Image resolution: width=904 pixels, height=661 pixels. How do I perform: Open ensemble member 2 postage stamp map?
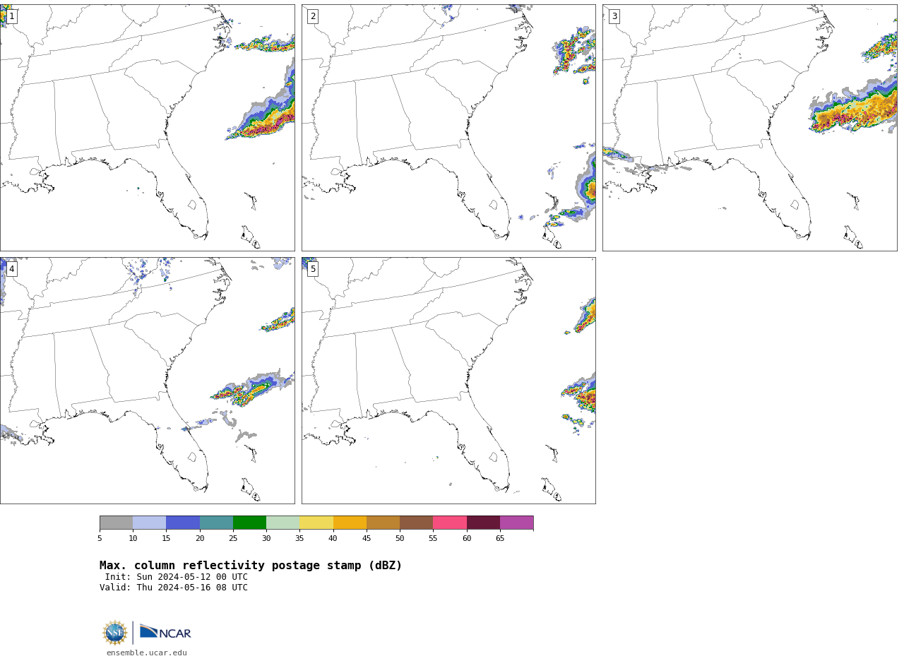point(448,128)
